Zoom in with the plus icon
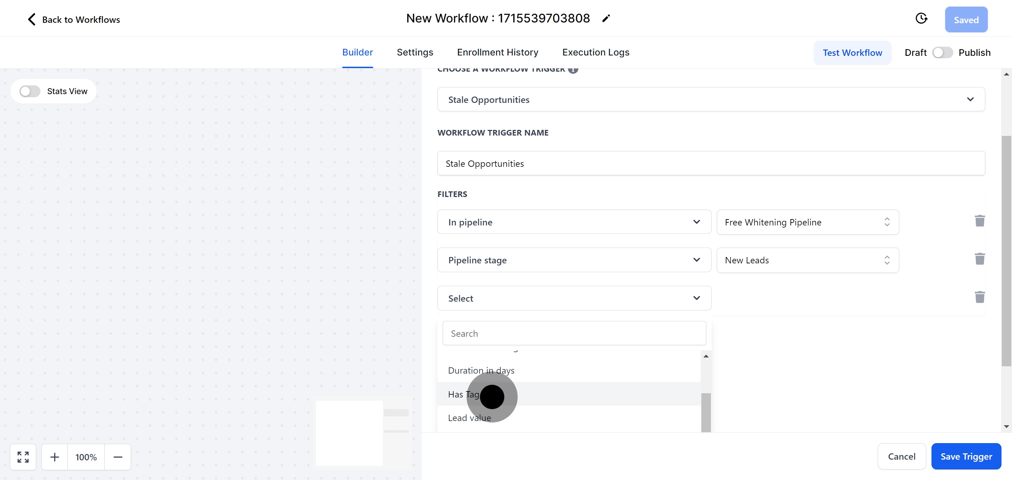Screen dimensions: 1012x480 pos(54,457)
